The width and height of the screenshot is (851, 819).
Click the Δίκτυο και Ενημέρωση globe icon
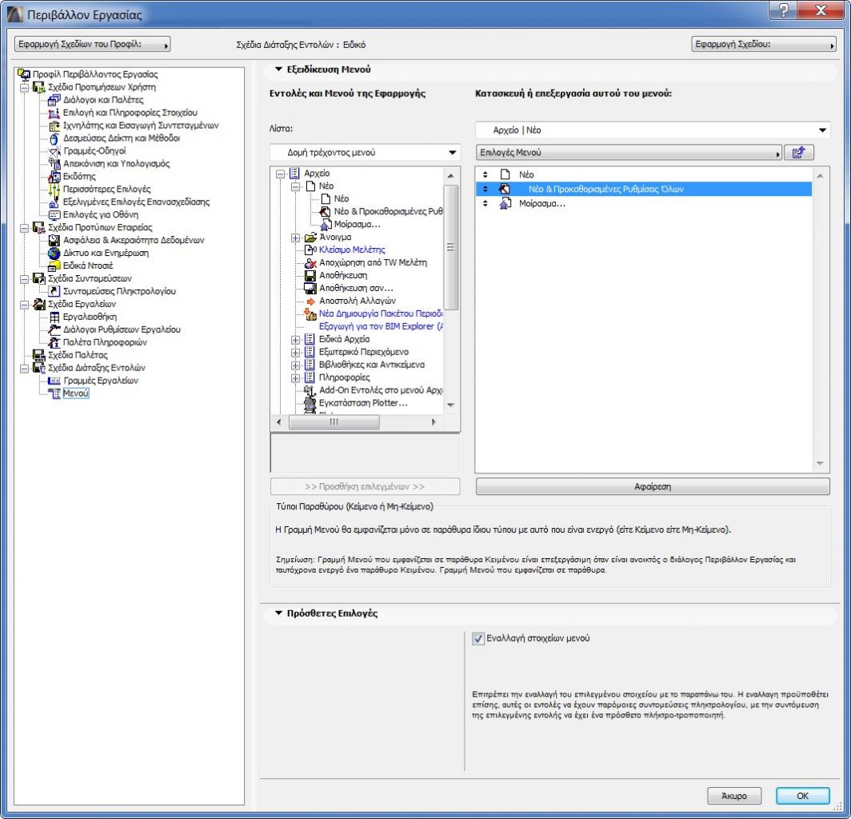[x=54, y=253]
